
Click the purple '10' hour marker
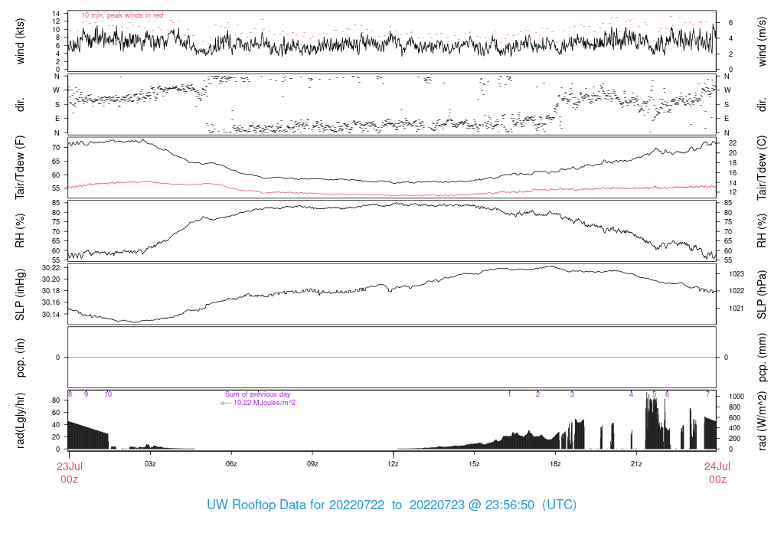pos(108,394)
